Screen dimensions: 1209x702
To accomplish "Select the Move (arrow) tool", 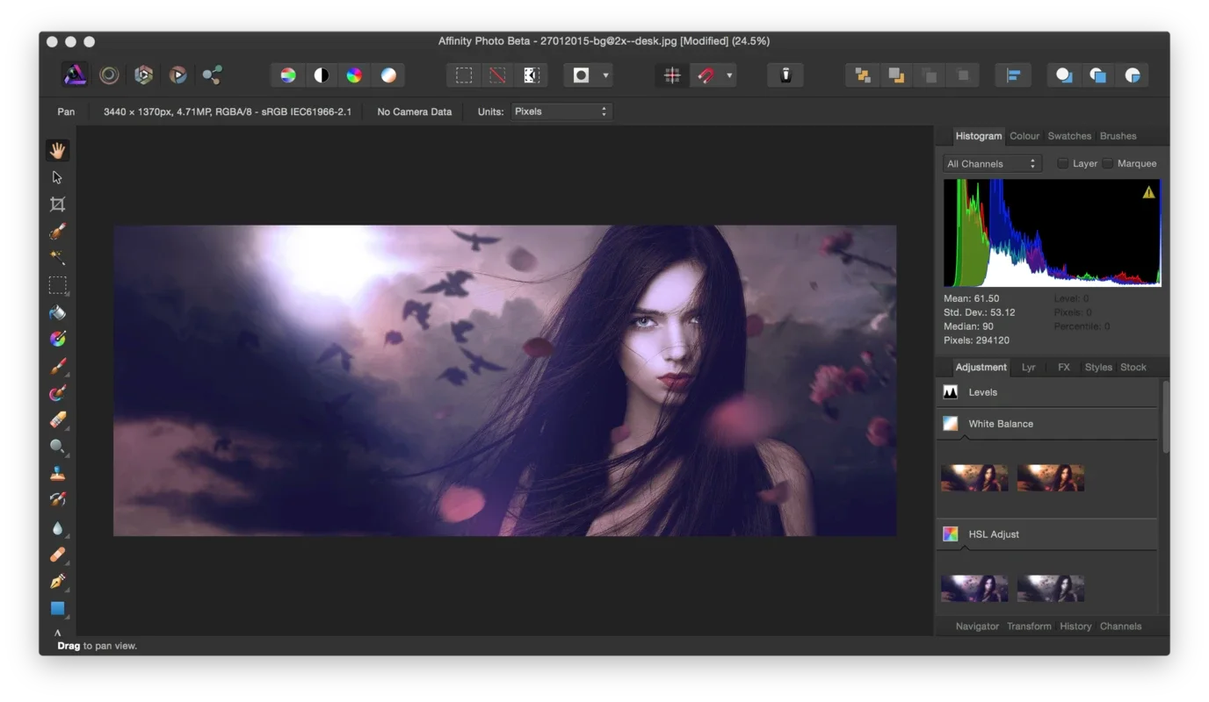I will [x=57, y=177].
